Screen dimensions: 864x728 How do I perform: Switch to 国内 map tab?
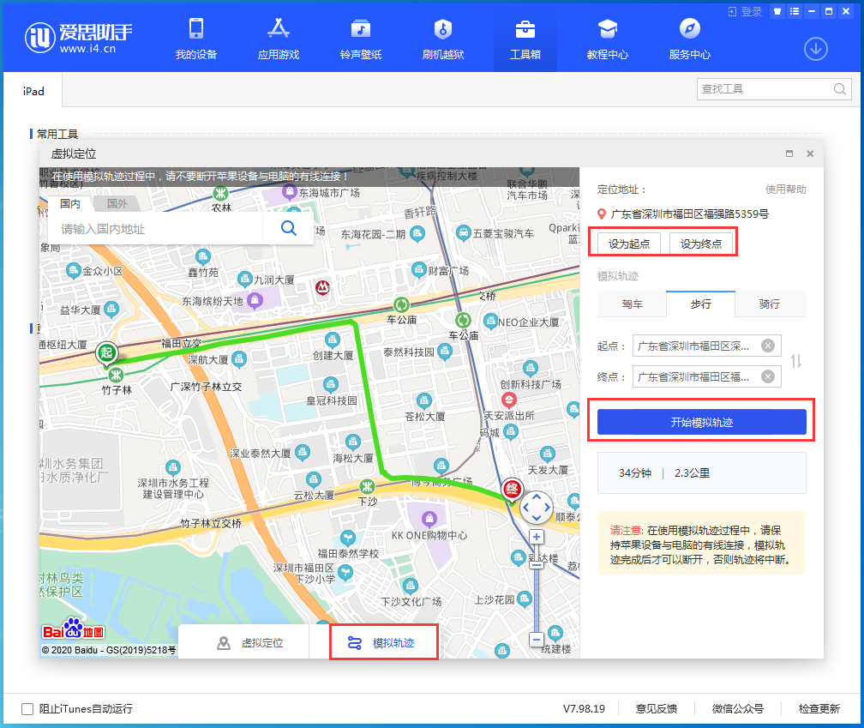[70, 204]
